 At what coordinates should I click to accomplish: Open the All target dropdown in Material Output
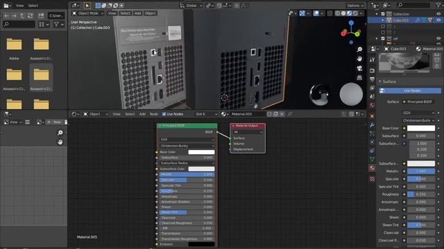(x=248, y=132)
